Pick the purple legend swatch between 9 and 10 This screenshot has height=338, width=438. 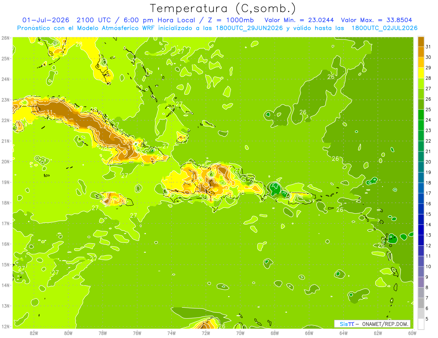coord(421,272)
